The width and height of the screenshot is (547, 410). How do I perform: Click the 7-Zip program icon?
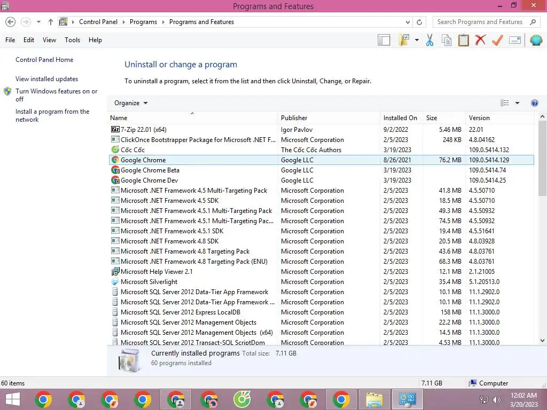pyautogui.click(x=115, y=129)
